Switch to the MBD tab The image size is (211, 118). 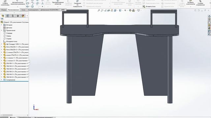63,10
